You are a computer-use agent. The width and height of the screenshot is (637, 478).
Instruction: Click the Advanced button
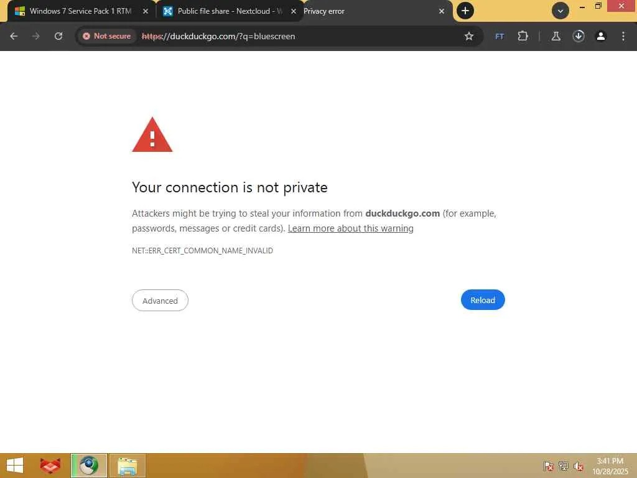(160, 301)
